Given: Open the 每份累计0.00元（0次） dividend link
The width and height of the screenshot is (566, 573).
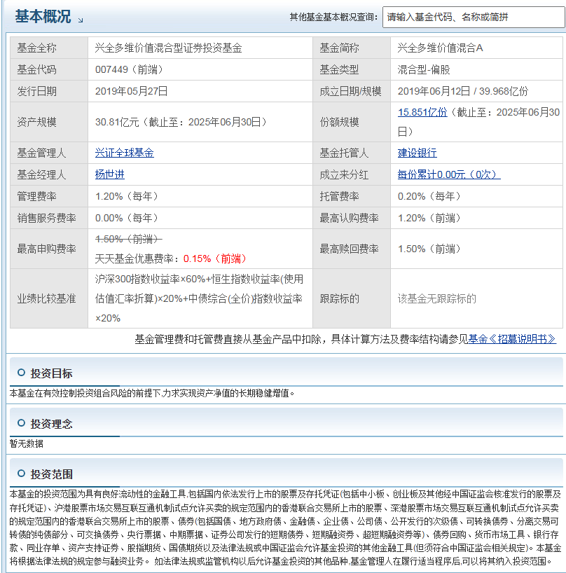Looking at the screenshot, I should coord(449,174).
